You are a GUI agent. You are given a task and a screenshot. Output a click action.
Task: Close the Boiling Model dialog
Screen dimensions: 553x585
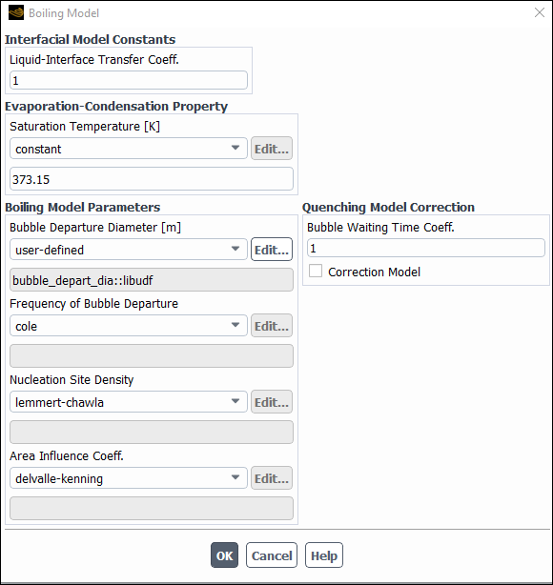click(540, 12)
